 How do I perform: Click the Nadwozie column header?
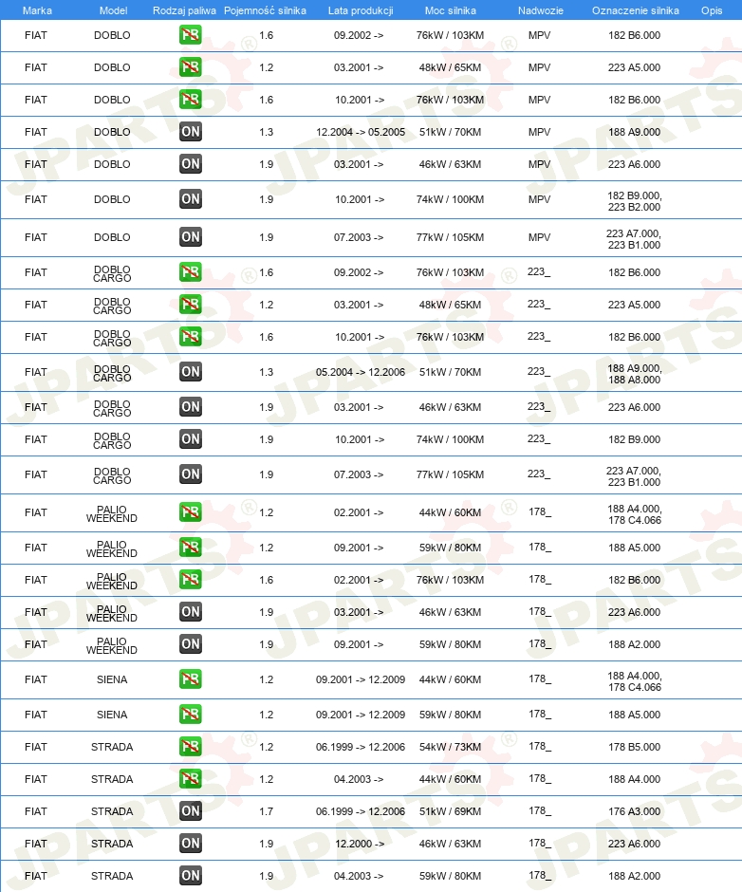(x=541, y=10)
